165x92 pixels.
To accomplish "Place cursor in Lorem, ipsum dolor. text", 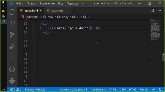I will point(72,28).
